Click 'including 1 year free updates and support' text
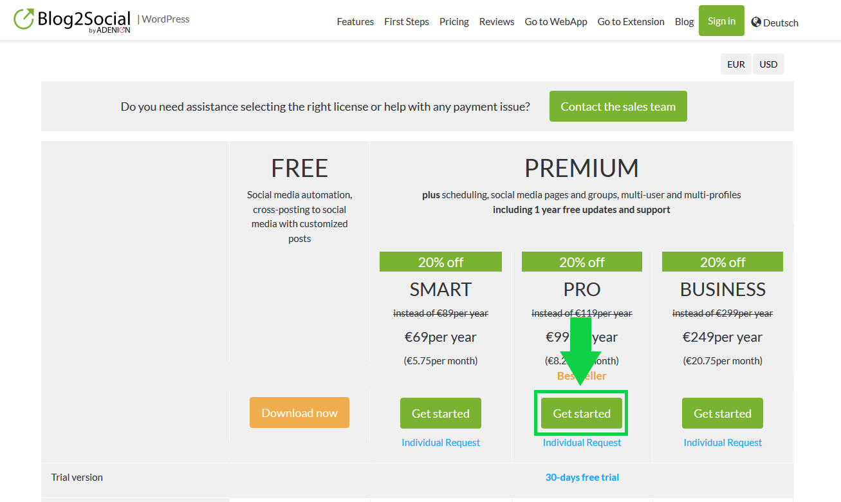The height and width of the screenshot is (502, 841). (x=582, y=209)
